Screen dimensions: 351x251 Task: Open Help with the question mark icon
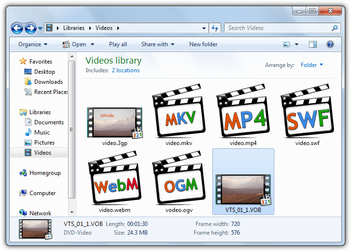(330, 44)
